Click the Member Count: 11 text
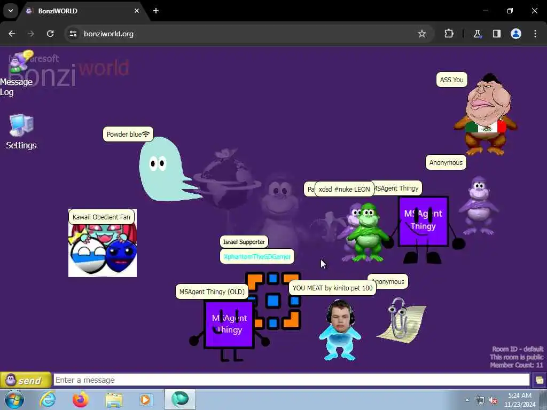Screen dimensions: 547x410 point(517,365)
